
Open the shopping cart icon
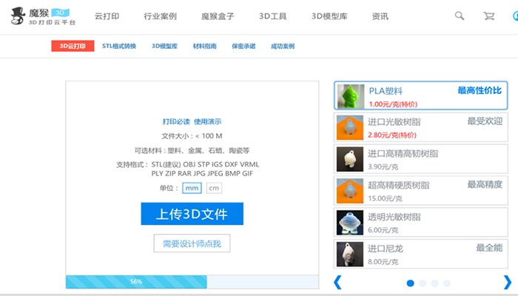[x=488, y=16]
